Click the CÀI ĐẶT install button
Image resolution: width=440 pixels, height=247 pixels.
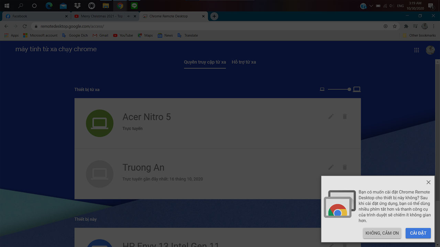tap(418, 233)
